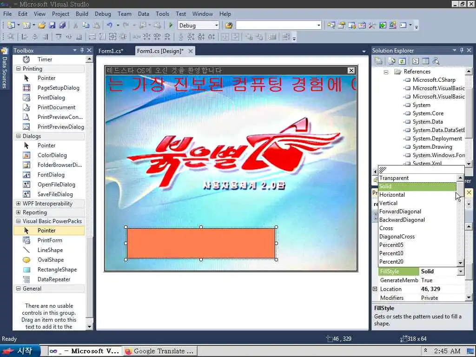
Task: Open the Debug configuration dropdown
Action: (x=217, y=26)
